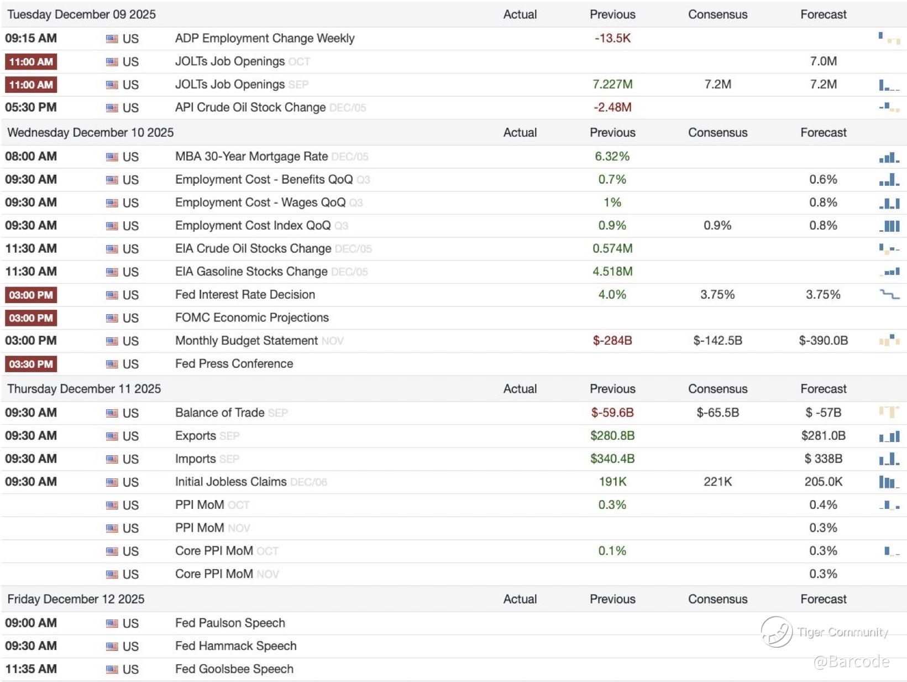Open chart icon for MBA 30-Year Mortgage Rate

point(889,158)
